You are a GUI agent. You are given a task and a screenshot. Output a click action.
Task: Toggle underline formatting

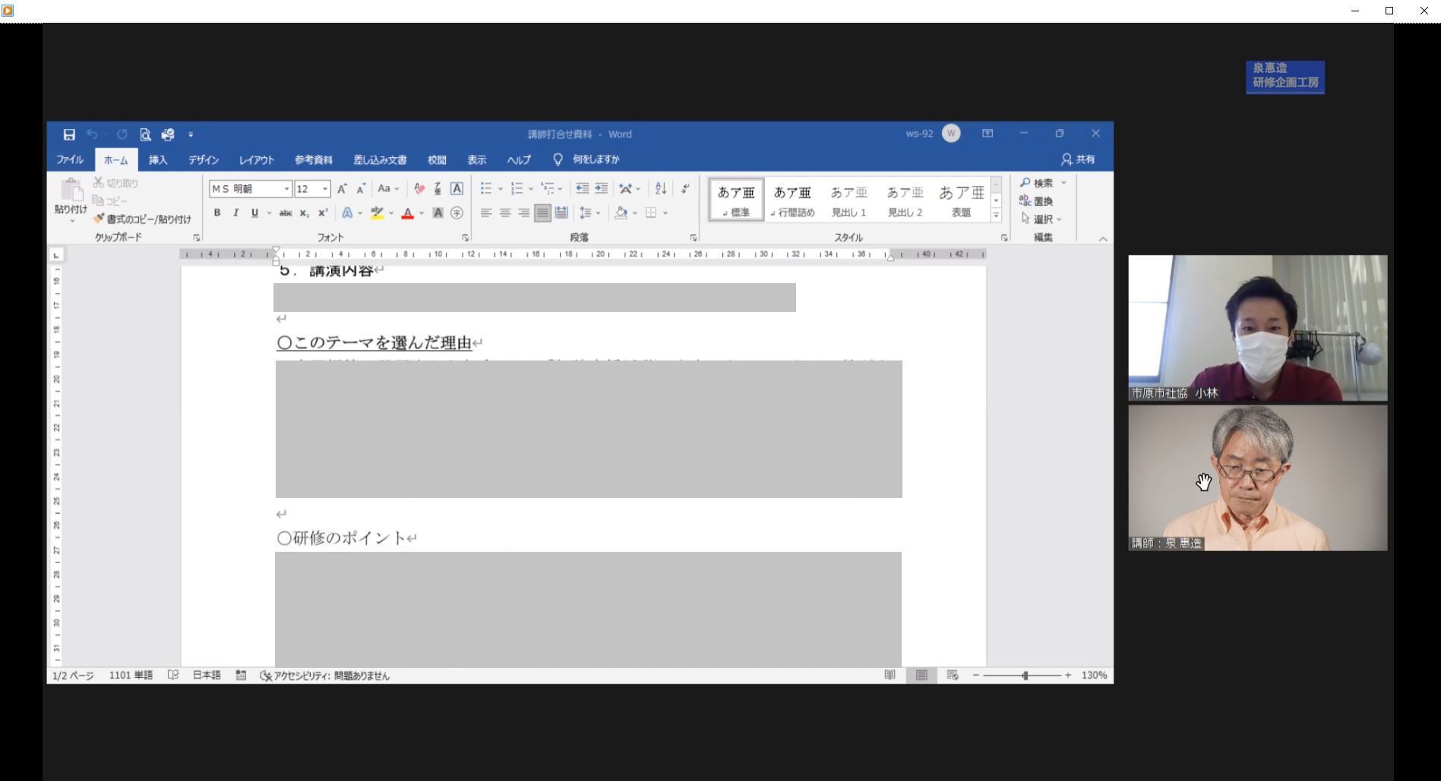254,213
